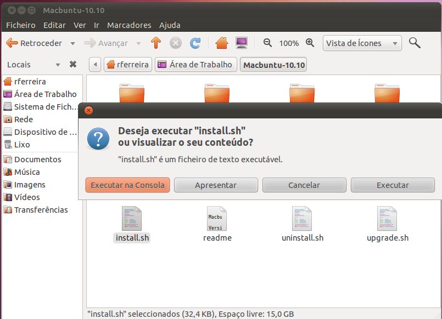Open the Retroceder history dropdown arrow

72,43
